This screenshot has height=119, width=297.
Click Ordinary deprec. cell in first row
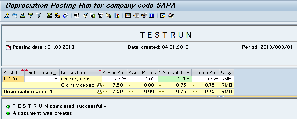[81, 79]
